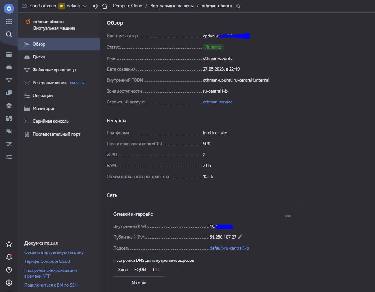Click the public IP 51.250.107.27 value
This screenshot has height=292, width=375.
(x=223, y=237)
